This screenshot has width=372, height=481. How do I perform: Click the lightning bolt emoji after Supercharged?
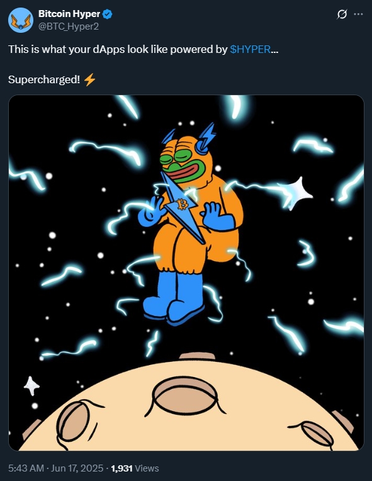[x=89, y=80]
